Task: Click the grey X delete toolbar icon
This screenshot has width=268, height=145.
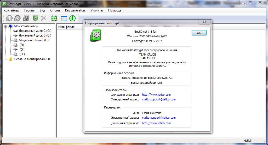Action: (44, 18)
